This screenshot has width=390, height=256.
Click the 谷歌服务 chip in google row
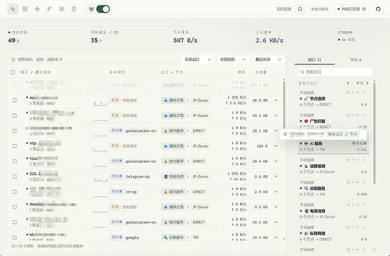[x=174, y=237]
